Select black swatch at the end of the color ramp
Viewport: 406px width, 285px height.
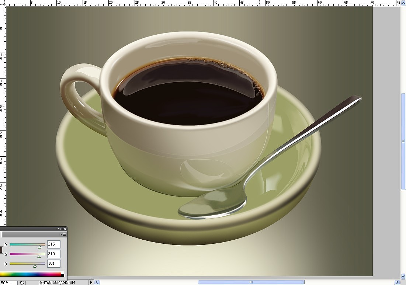coord(63,275)
